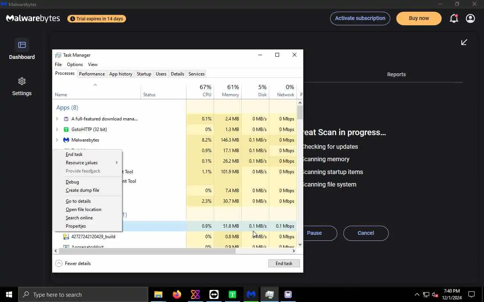Image resolution: width=484 pixels, height=302 pixels.
Task: Sort by Disk column header
Action: [255, 91]
